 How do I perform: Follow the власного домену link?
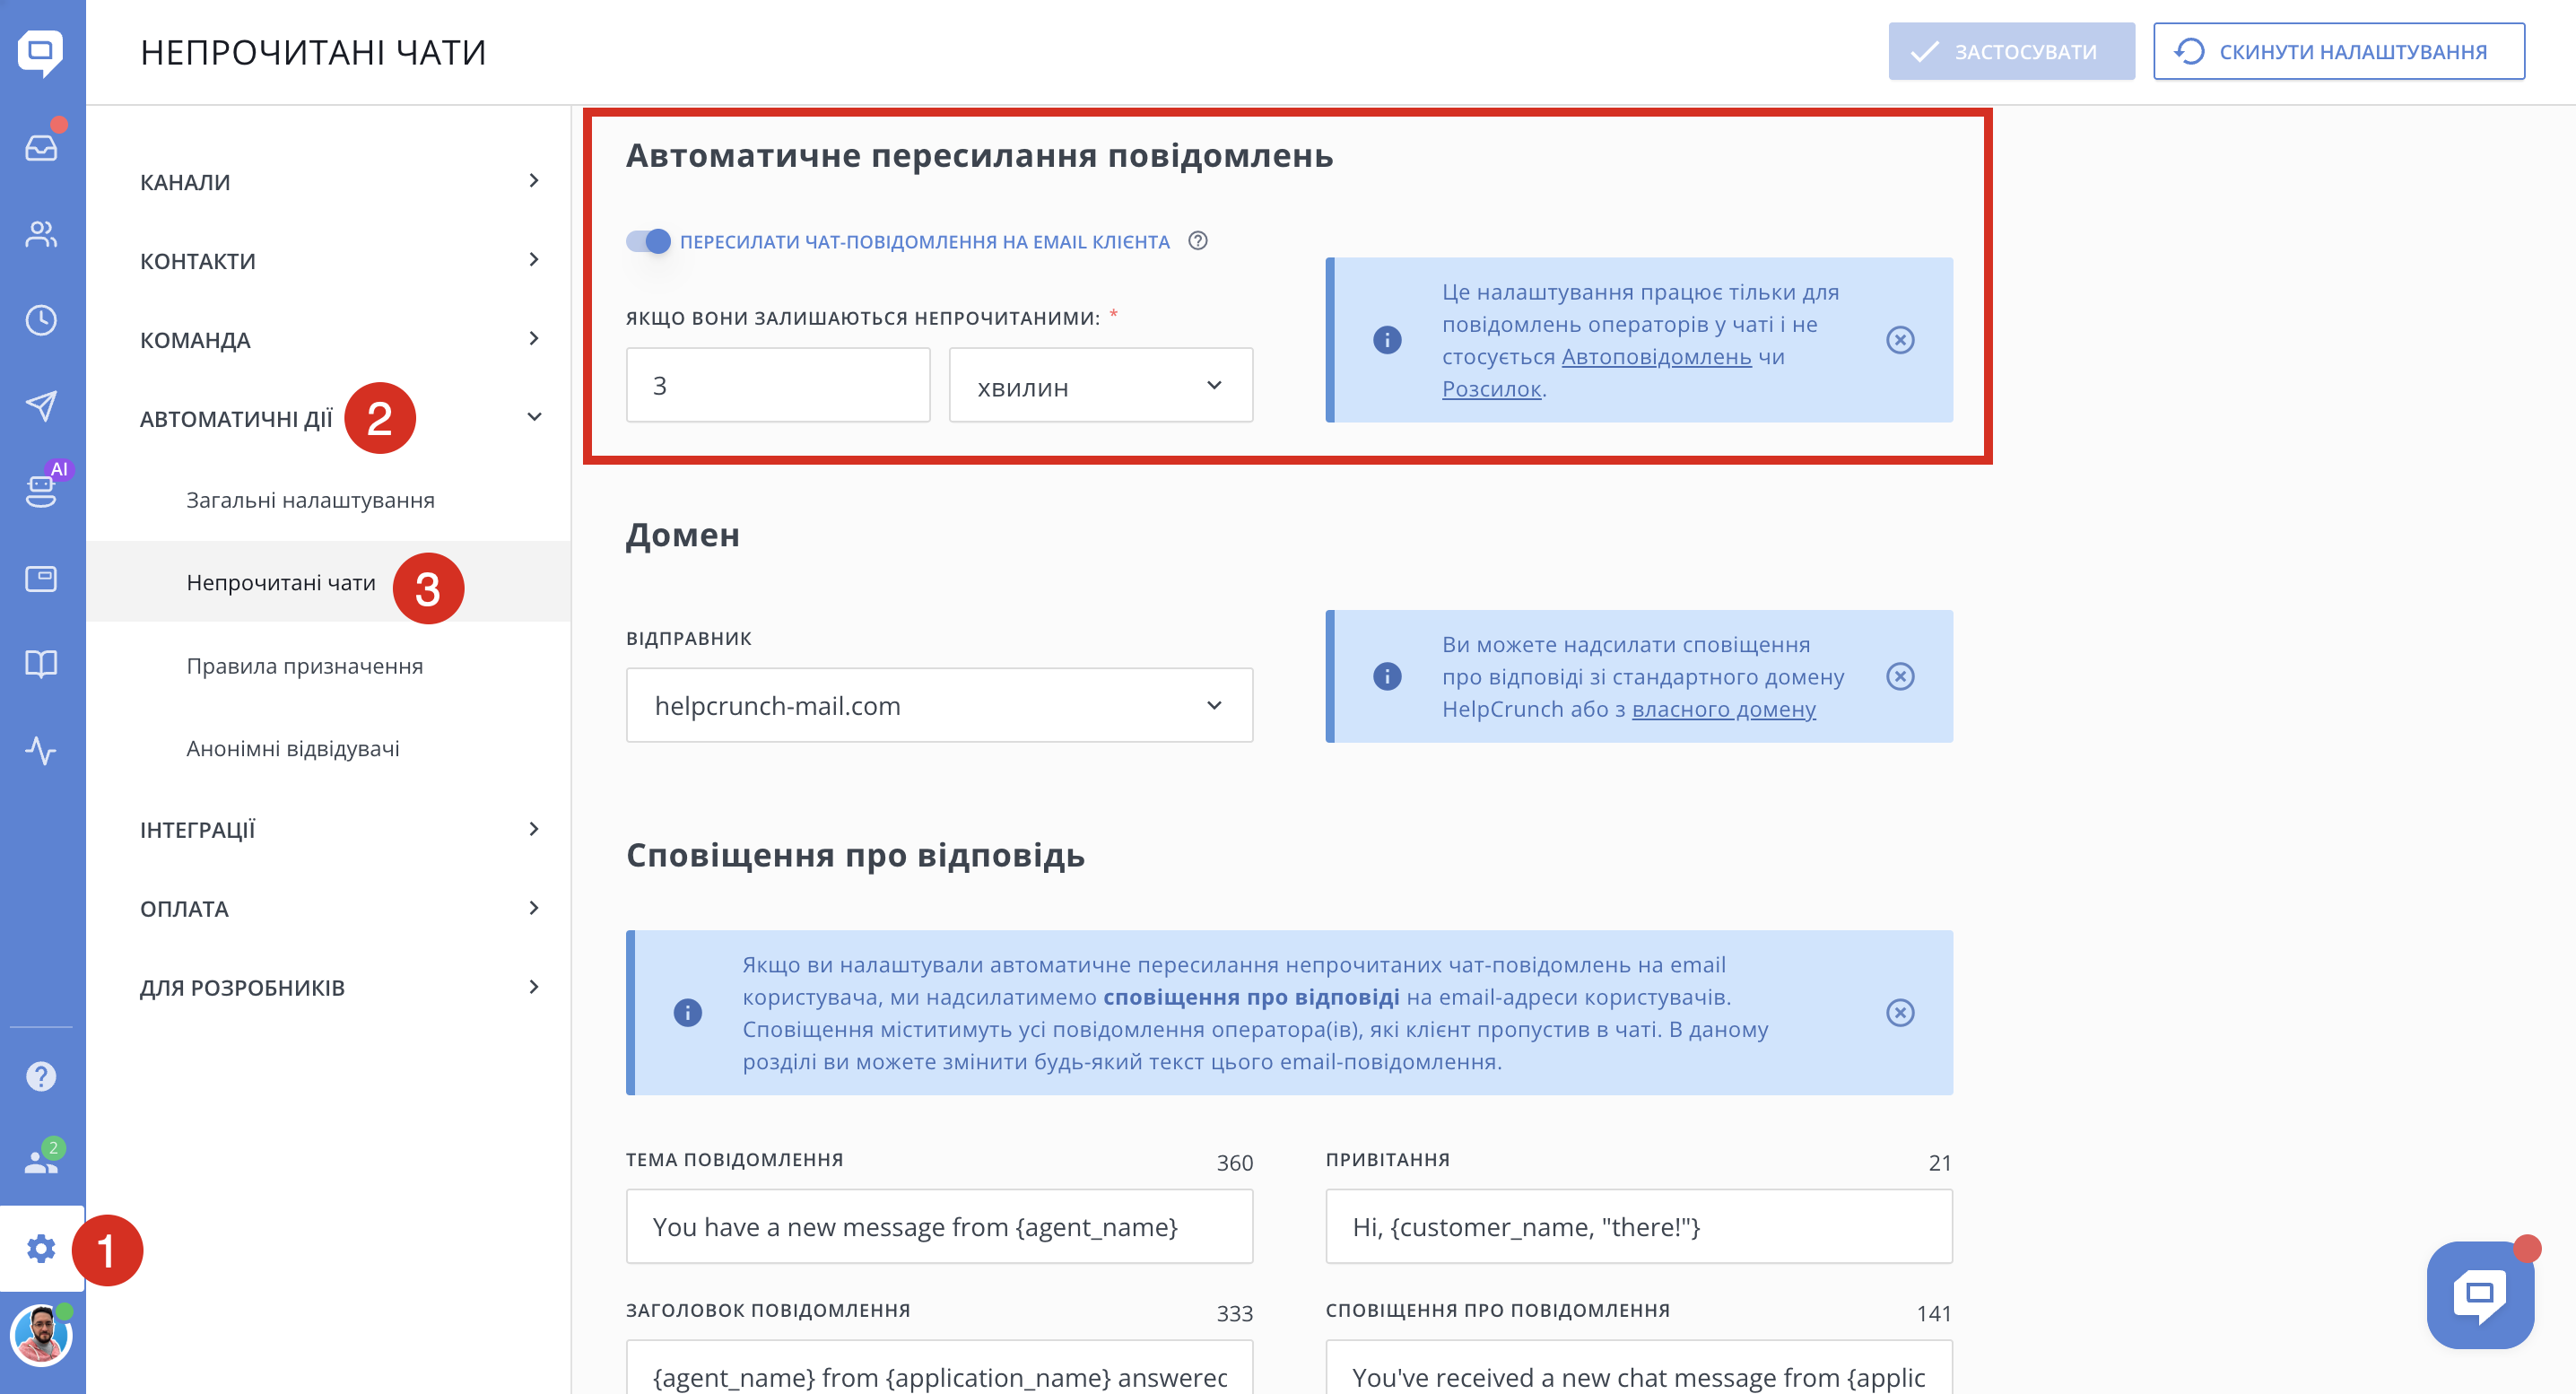coord(1723,709)
